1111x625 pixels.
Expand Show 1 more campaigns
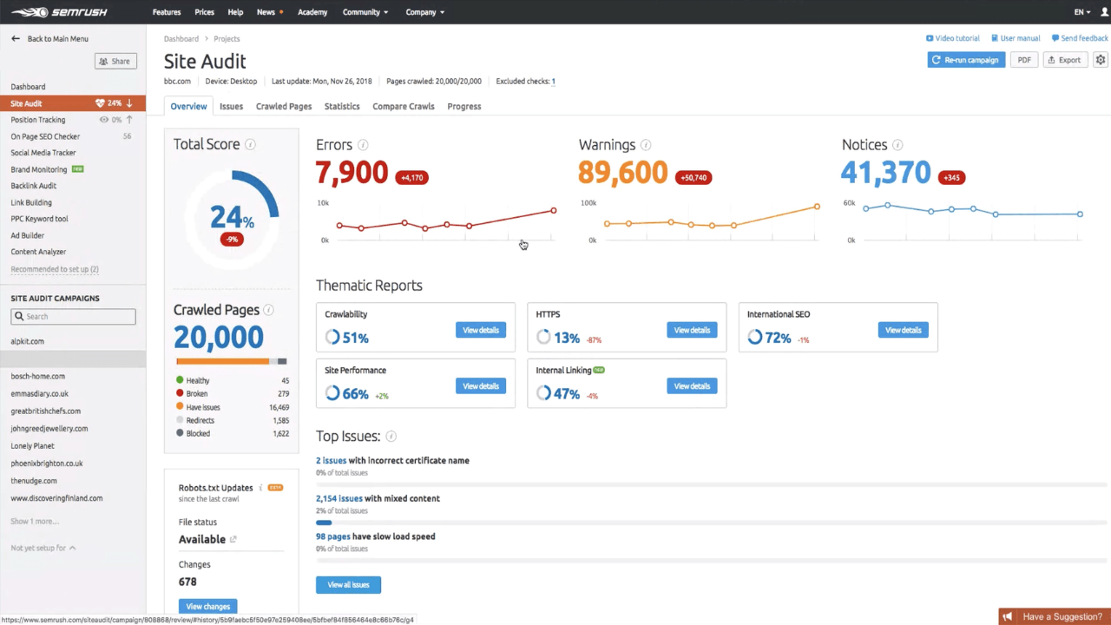pos(35,521)
